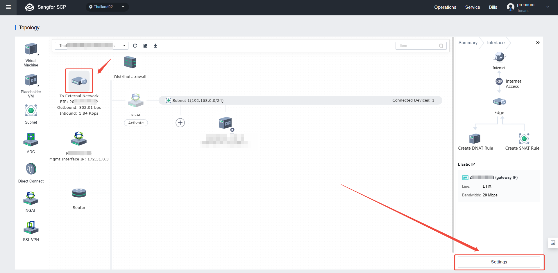Select the Router node
The height and width of the screenshot is (273, 558).
[79, 193]
